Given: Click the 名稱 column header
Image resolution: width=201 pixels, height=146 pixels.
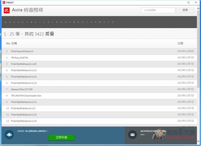Looking at the screenshot, I should [14, 43].
